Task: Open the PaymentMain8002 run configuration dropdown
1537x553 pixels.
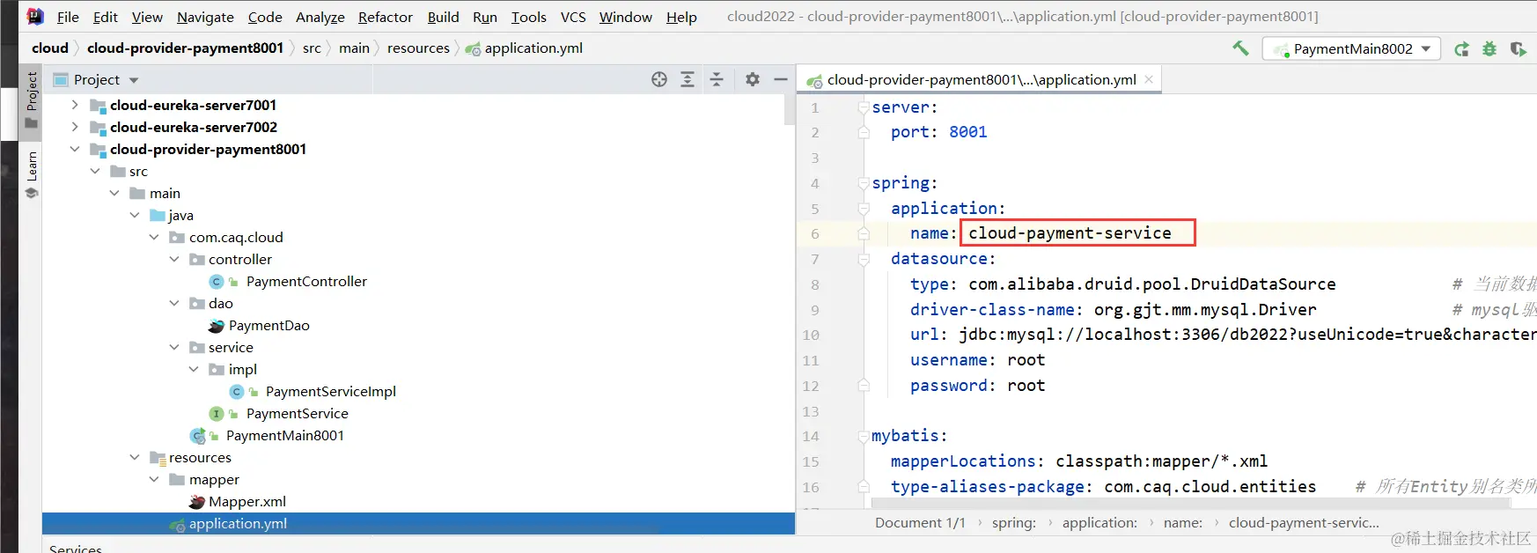Action: pos(1351,49)
